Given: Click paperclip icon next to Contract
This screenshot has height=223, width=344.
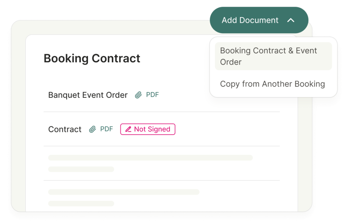Looking at the screenshot, I should (x=92, y=129).
